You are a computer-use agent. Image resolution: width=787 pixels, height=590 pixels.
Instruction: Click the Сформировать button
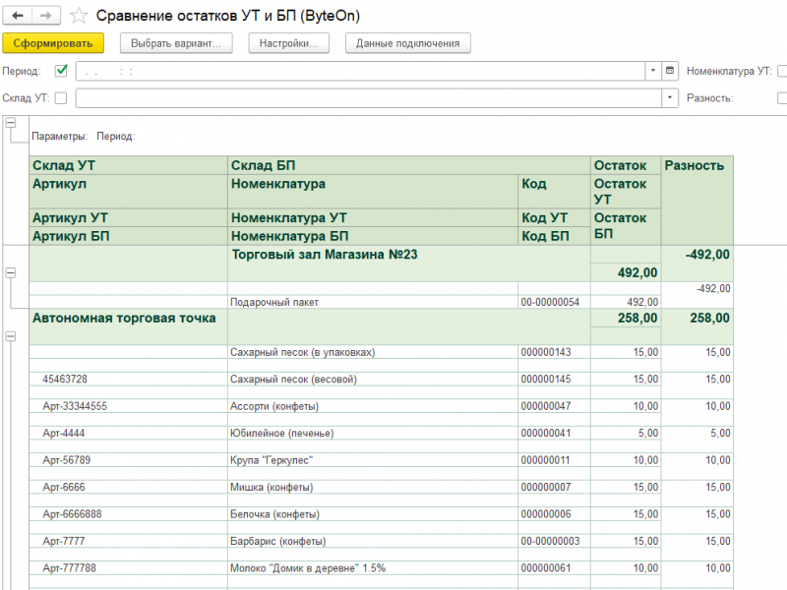53,43
